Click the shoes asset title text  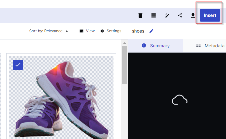pyautogui.click(x=138, y=31)
